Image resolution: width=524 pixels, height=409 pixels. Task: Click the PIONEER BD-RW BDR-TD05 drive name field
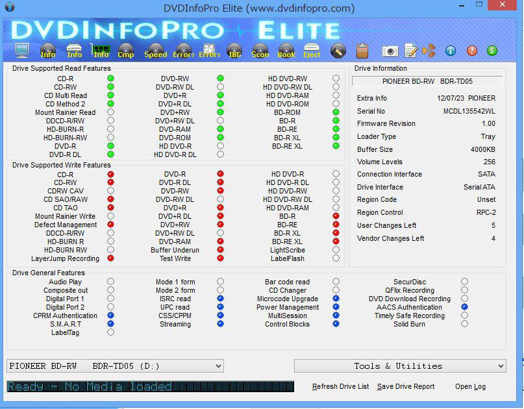pos(427,81)
